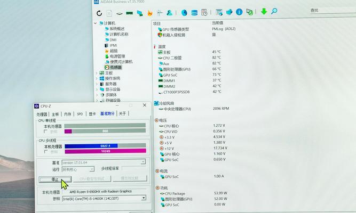Click the icon beside 电流 section header
356x213 pixels.
click(x=157, y=171)
